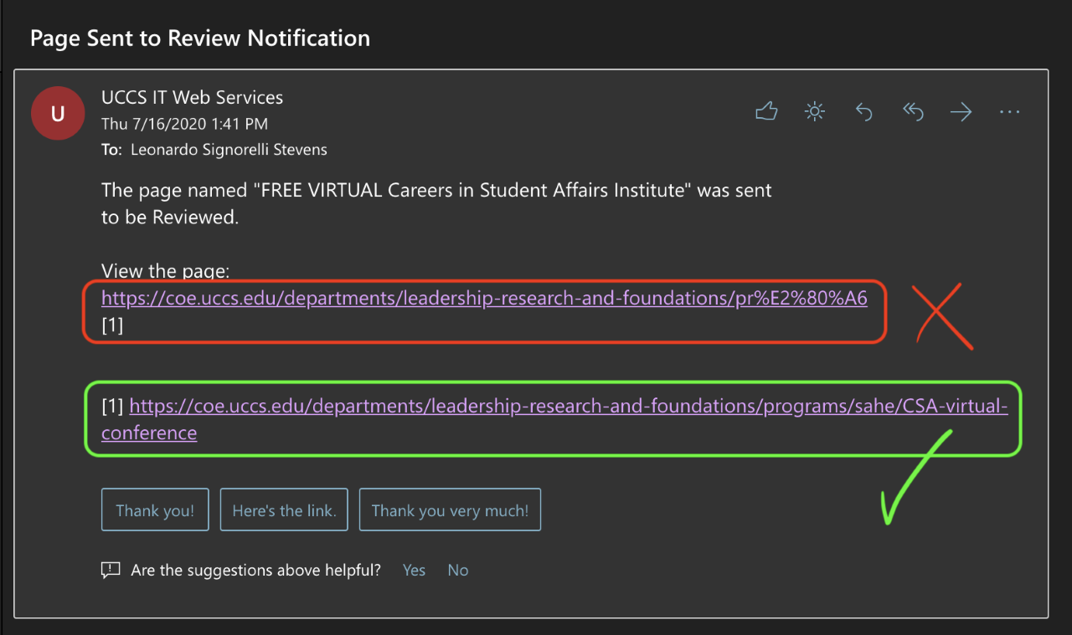Click recipient Leonardo Signorelli Stevens
Viewport: 1072px width, 635px height.
pyautogui.click(x=227, y=151)
